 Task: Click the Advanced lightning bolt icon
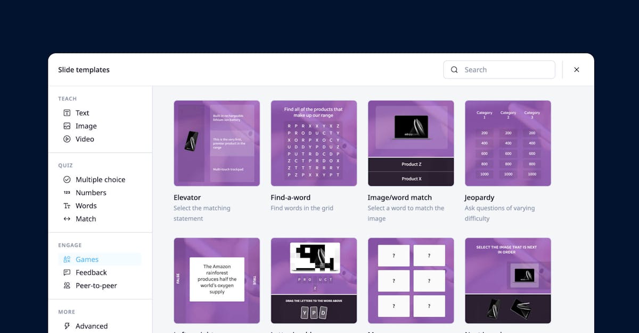(67, 326)
